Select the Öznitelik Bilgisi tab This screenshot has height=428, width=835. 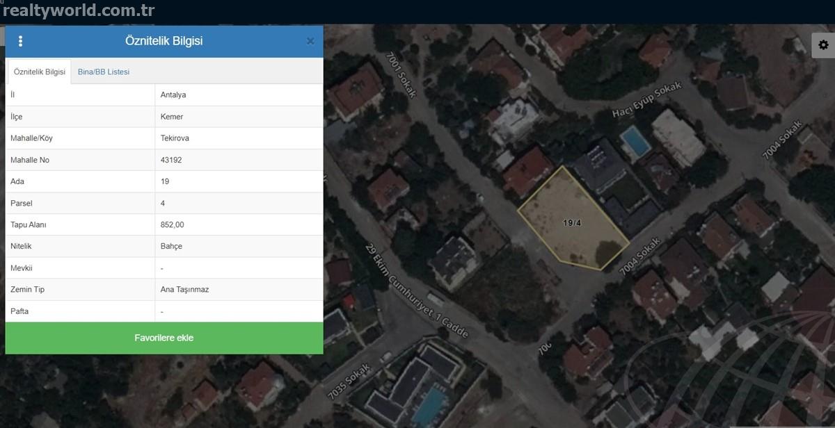40,72
